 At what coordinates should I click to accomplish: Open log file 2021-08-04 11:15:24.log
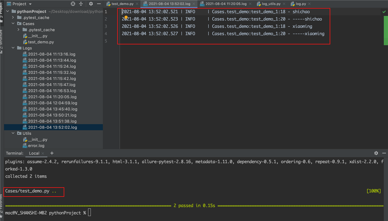[x=52, y=66]
